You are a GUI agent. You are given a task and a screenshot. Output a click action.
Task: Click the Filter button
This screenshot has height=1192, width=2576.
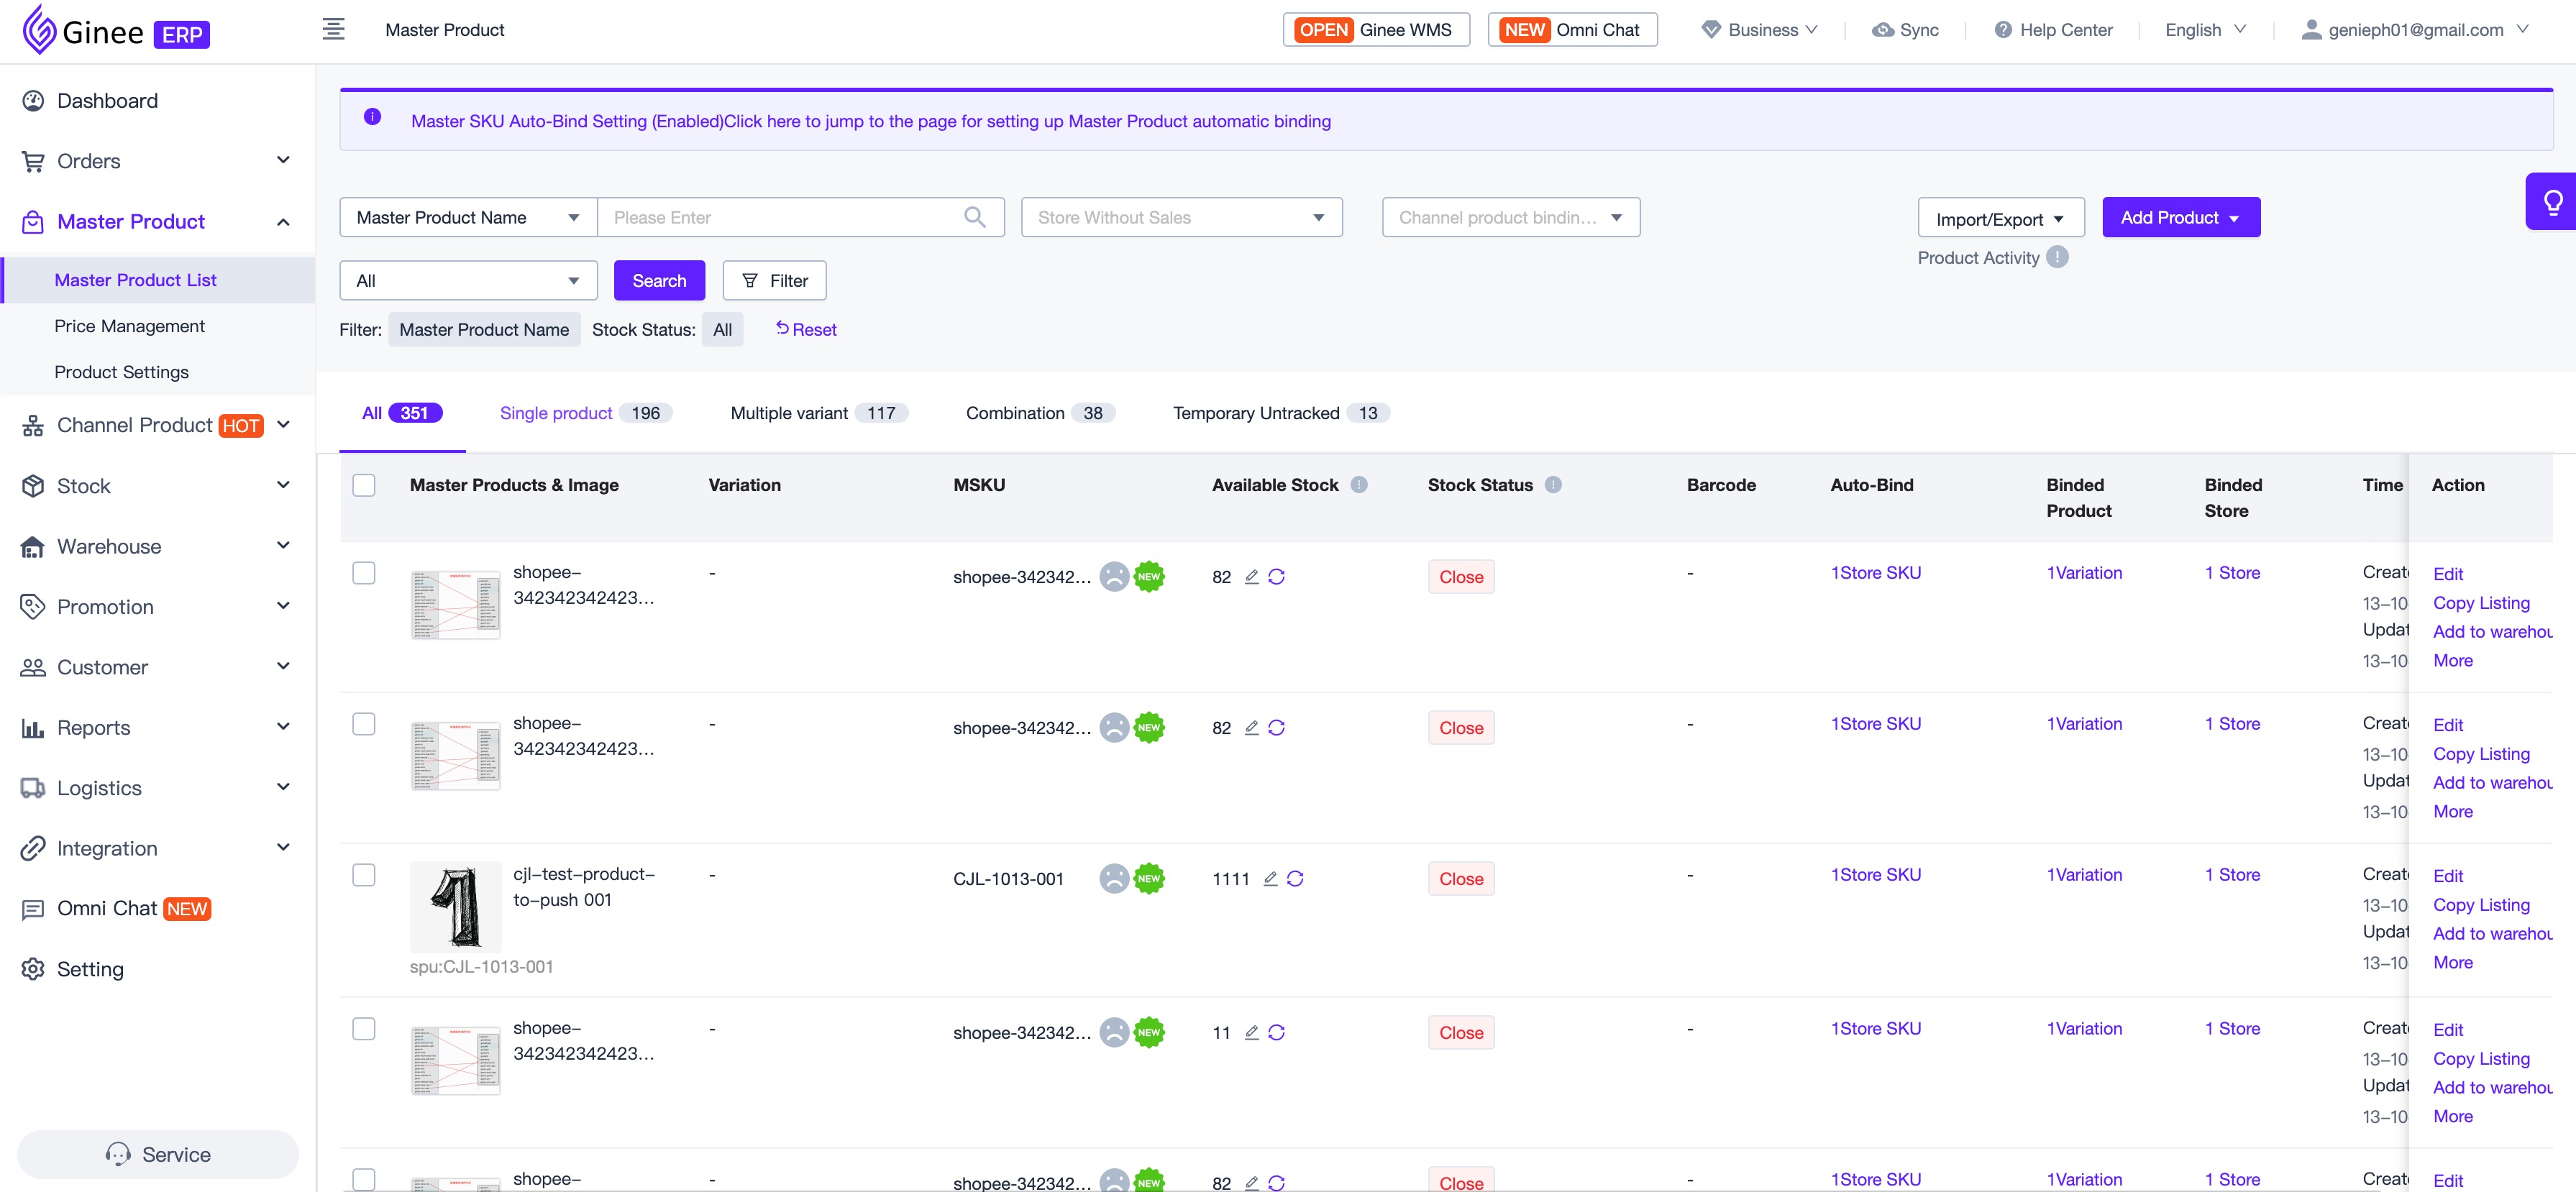coord(775,281)
